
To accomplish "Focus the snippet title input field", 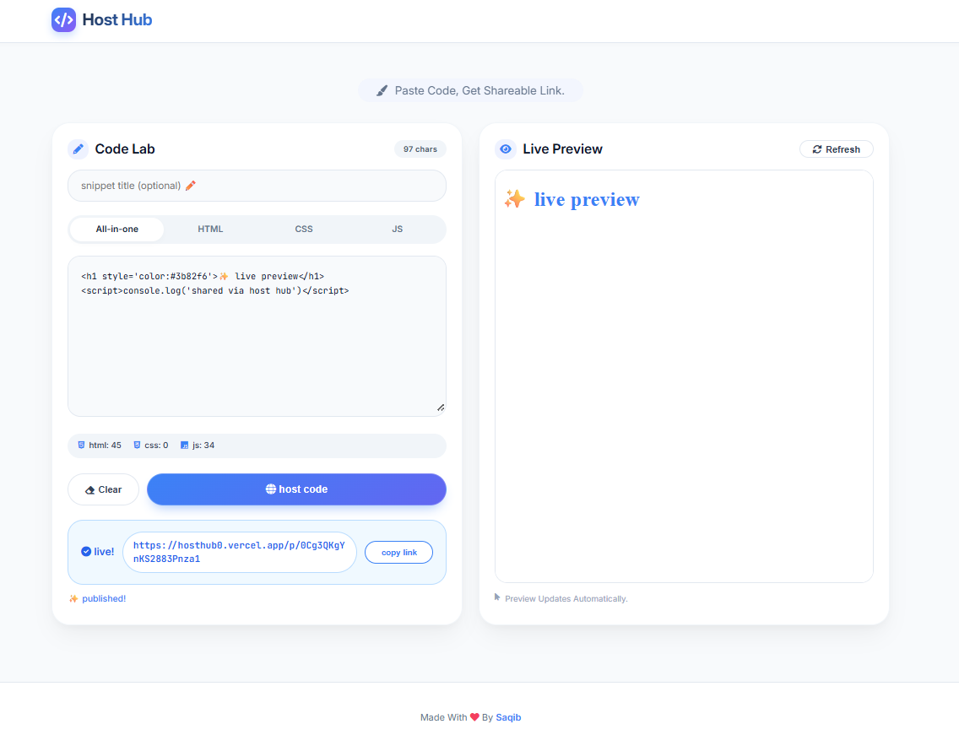I will pos(257,186).
